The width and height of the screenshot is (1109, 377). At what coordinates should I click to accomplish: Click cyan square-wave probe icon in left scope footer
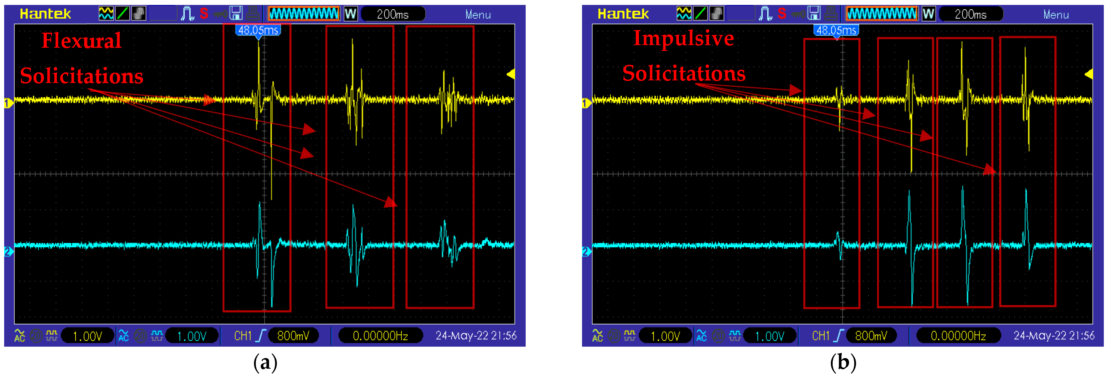(157, 336)
